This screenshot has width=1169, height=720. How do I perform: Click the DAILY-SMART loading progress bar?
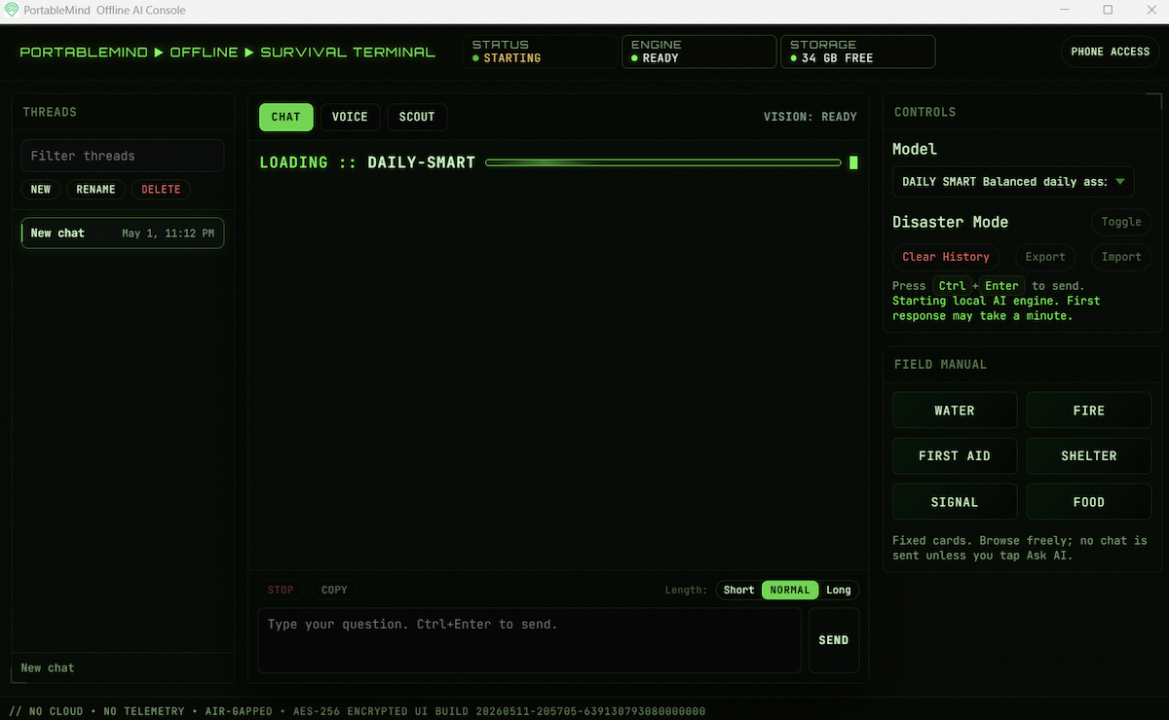662,162
